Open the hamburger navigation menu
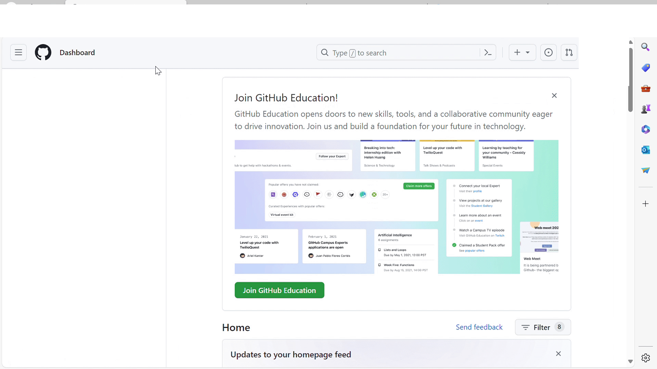 [18, 53]
